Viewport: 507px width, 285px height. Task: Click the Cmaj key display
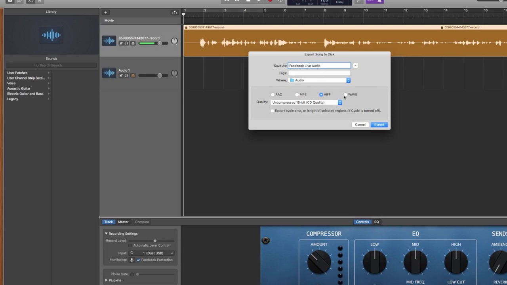point(340,2)
